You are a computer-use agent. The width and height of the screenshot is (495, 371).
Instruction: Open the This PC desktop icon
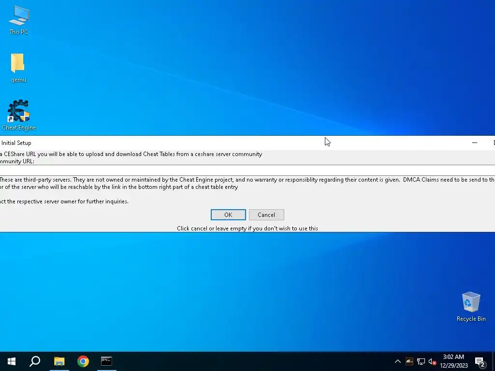coord(19,20)
